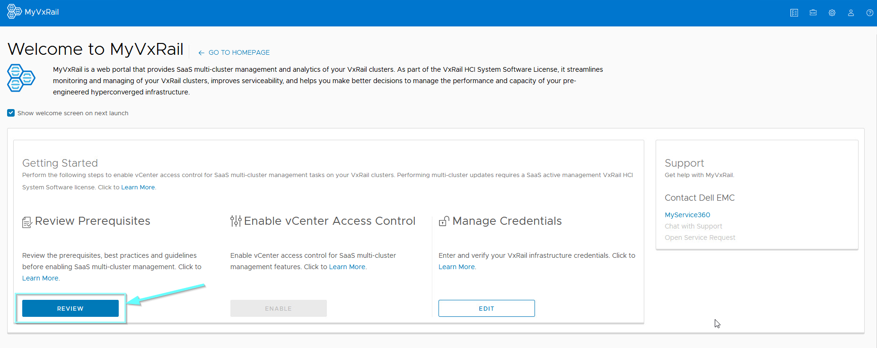This screenshot has width=877, height=348.
Task: Open Learn More under Review Prerequisites
Action: (40, 278)
